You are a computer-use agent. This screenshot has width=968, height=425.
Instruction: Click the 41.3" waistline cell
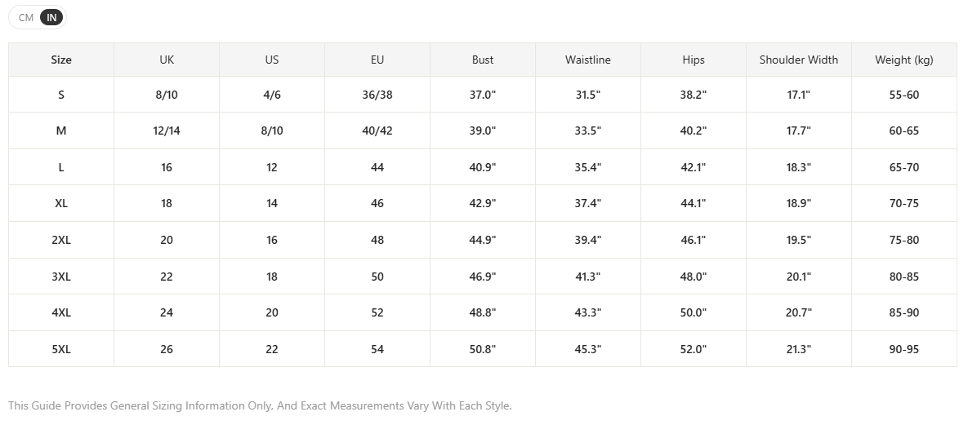(x=587, y=277)
